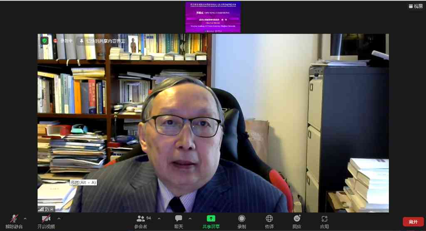Screen dimensions: 426x231
Task: Click the green encryption shield icon
Action: [x=45, y=41]
